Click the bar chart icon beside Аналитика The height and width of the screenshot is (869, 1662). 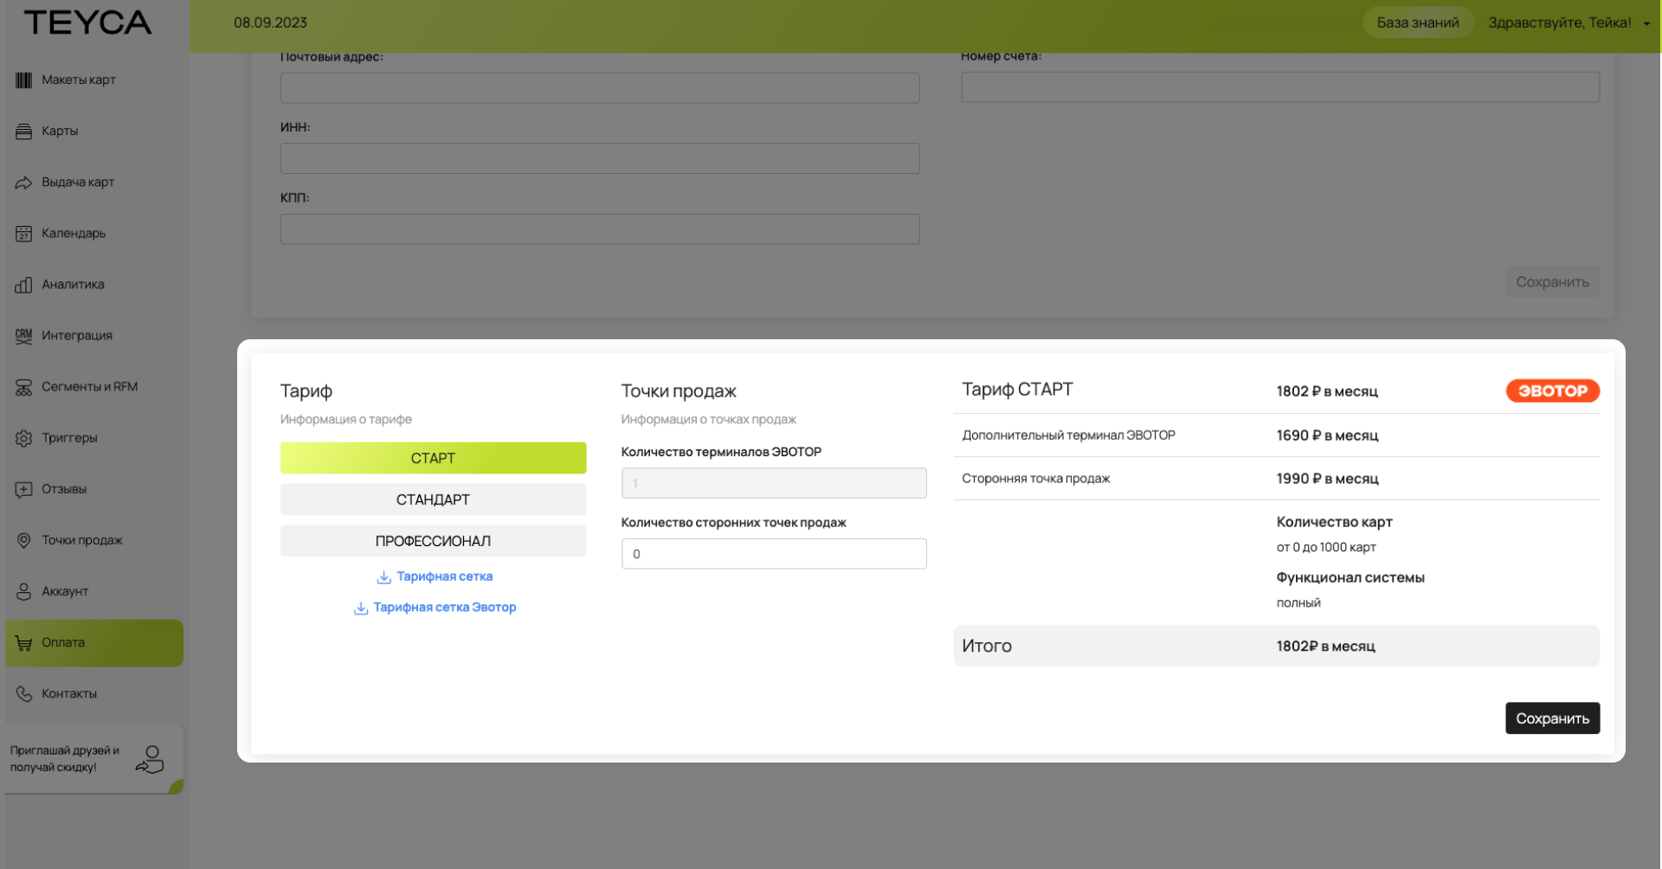[x=23, y=284]
